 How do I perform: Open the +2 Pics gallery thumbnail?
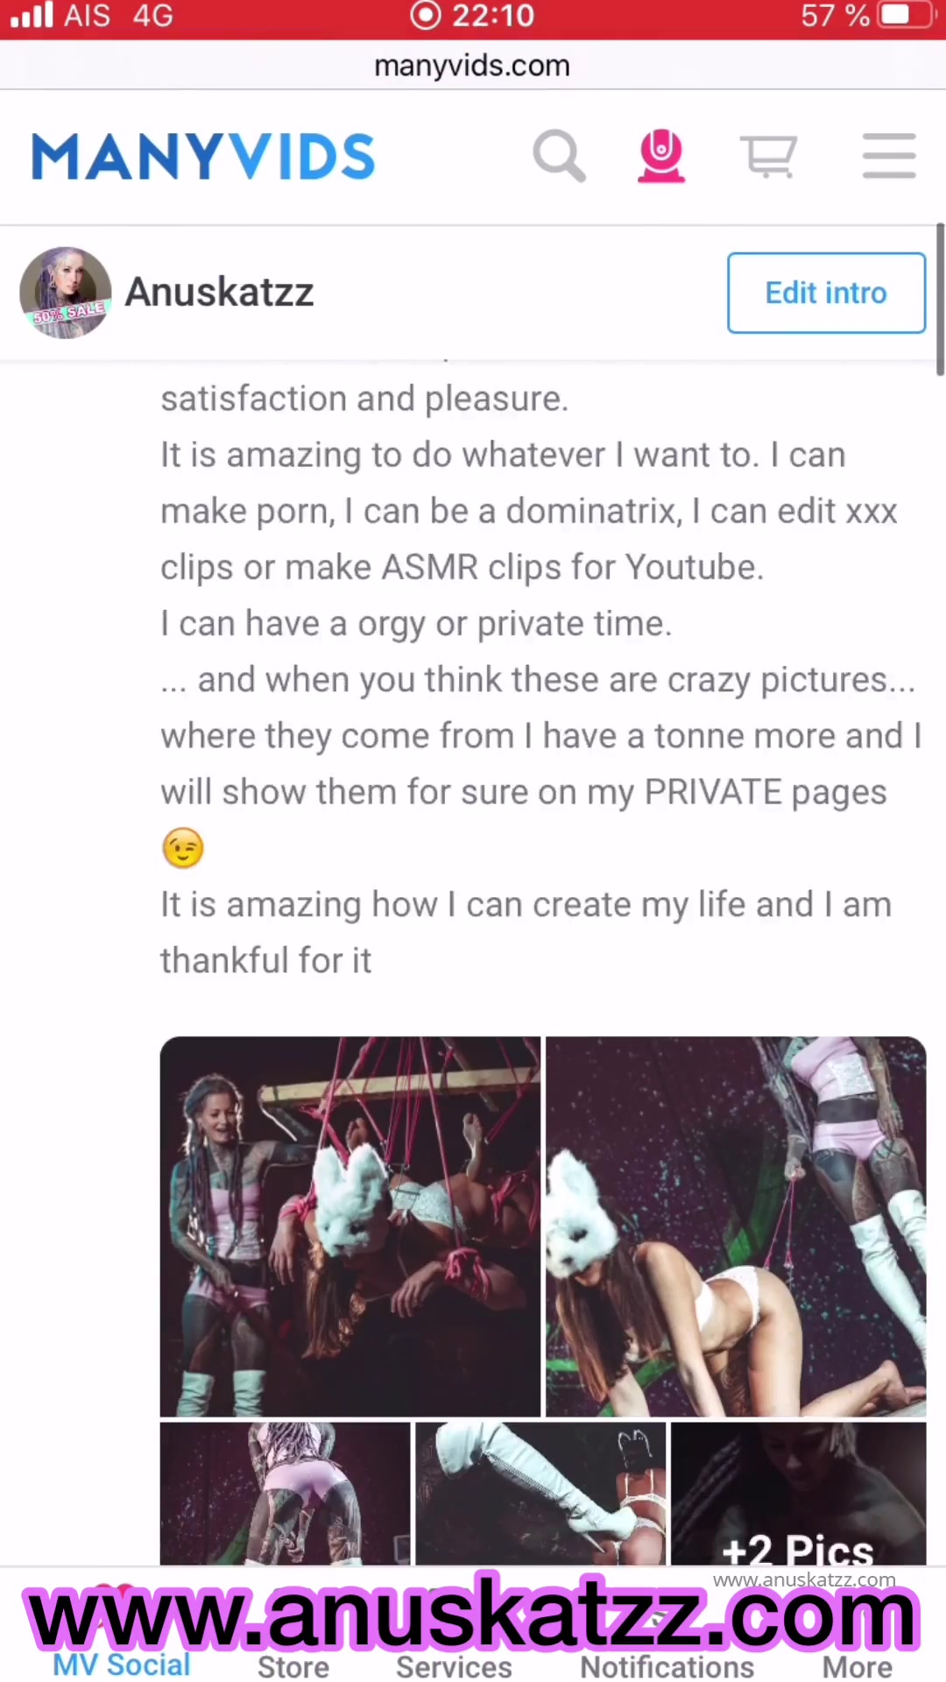(x=798, y=1493)
